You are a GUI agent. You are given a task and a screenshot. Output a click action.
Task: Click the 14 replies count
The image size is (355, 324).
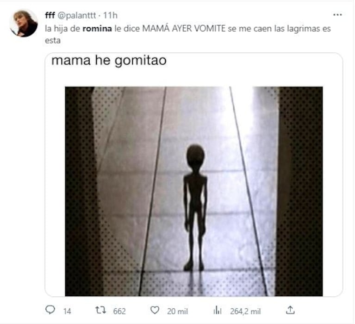click(67, 312)
